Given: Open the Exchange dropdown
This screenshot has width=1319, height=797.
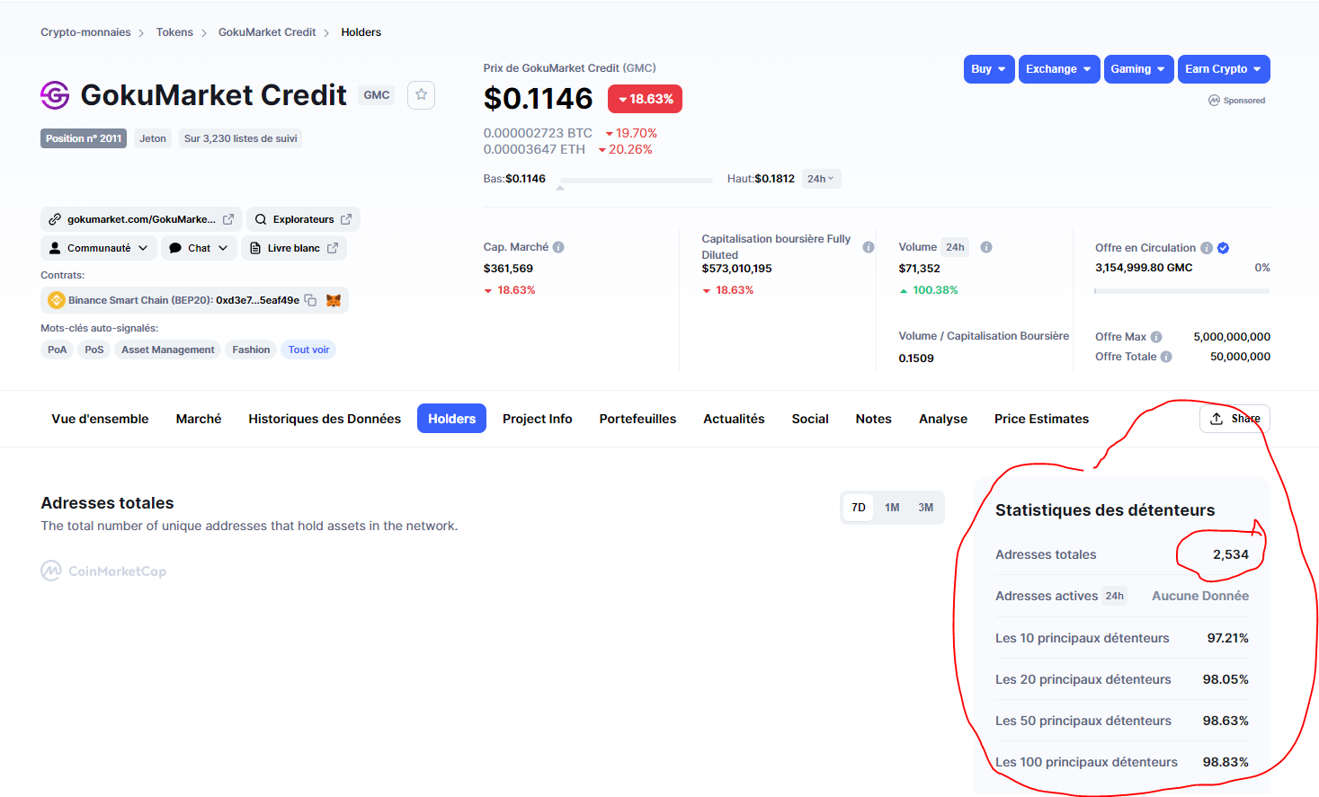Looking at the screenshot, I should 1059,69.
